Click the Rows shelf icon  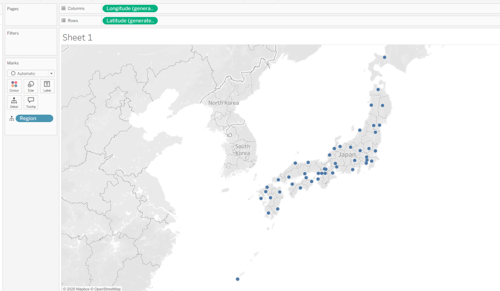tap(64, 21)
